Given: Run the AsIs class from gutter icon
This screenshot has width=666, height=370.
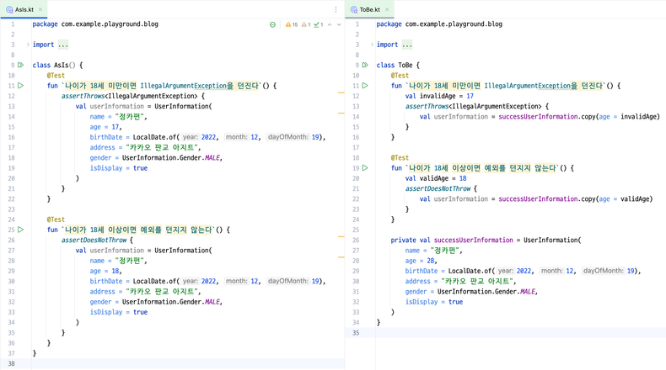Looking at the screenshot, I should (20, 66).
